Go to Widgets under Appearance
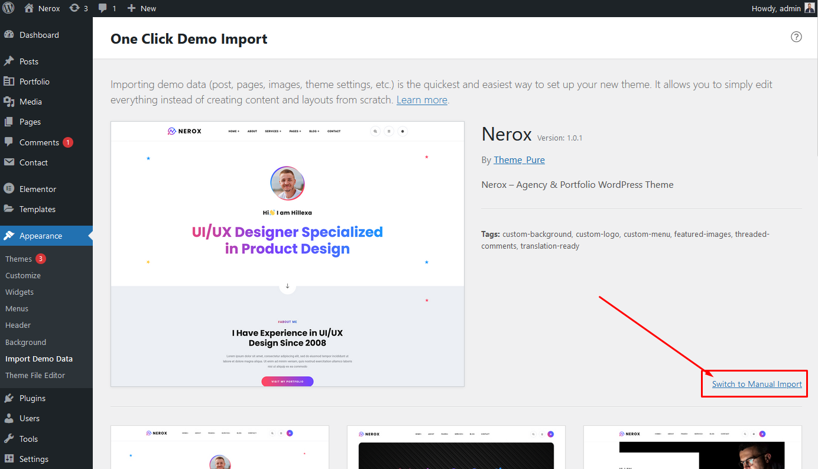The width and height of the screenshot is (818, 469). click(20, 292)
